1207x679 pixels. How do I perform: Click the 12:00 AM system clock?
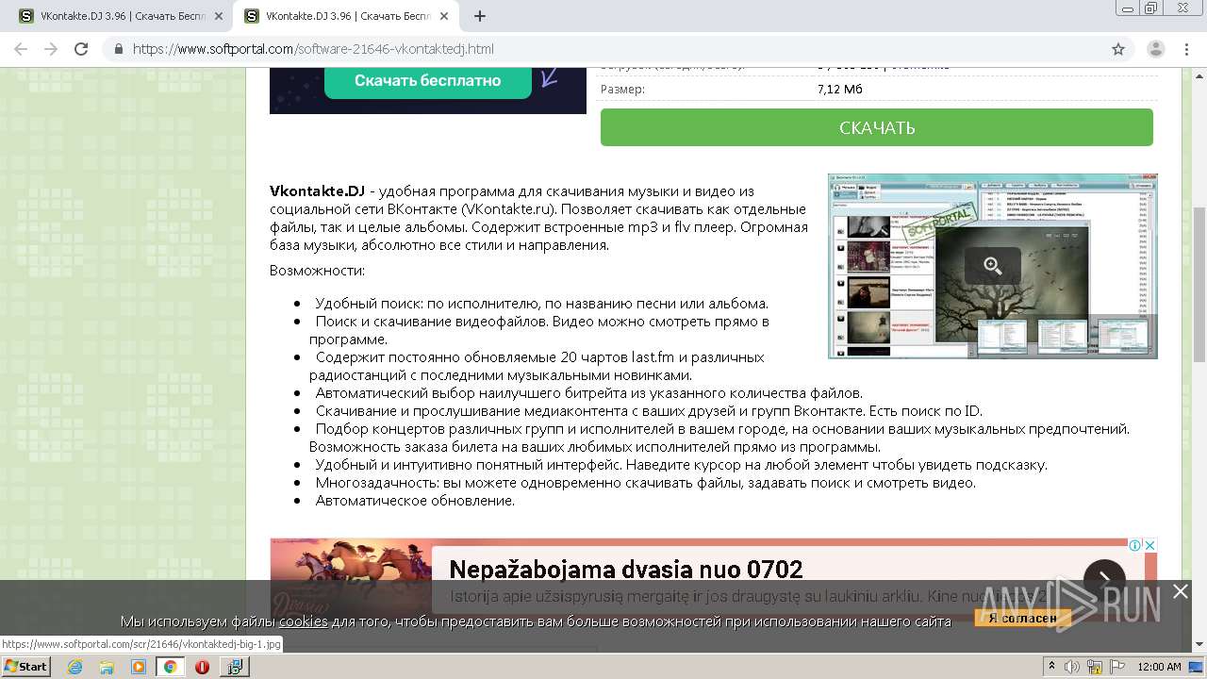pos(1159,667)
